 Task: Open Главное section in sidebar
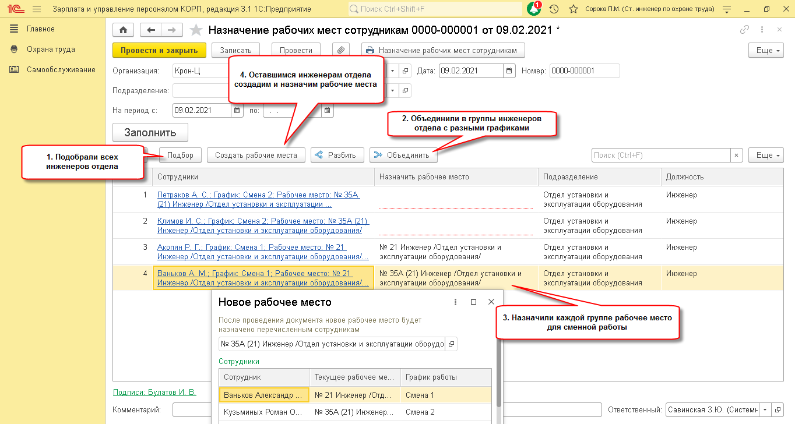pyautogui.click(x=41, y=29)
